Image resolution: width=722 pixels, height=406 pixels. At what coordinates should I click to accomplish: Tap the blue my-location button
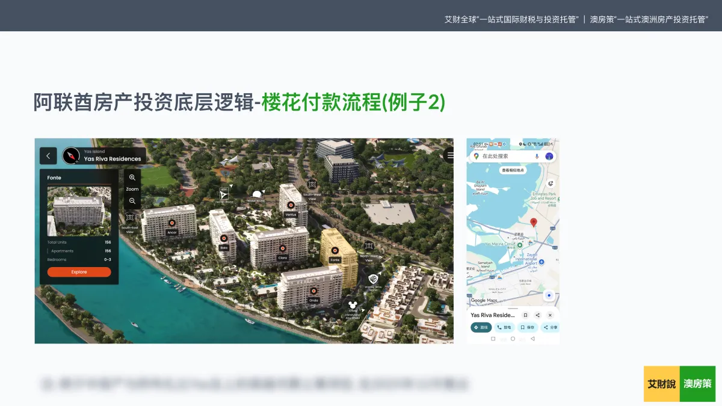click(548, 295)
